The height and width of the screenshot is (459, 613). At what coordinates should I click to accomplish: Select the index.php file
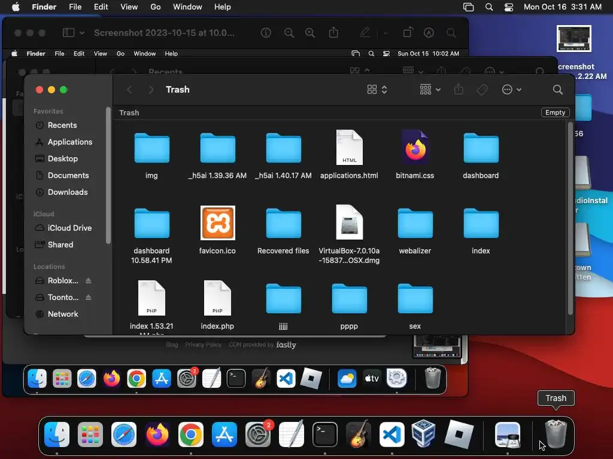point(218,298)
